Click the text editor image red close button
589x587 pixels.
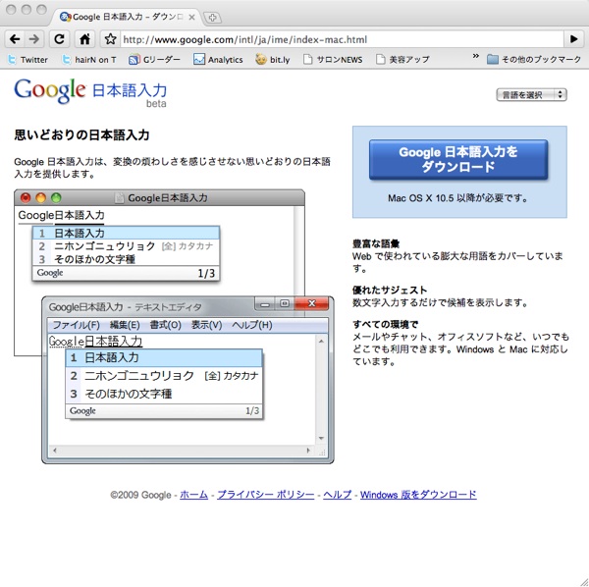click(312, 303)
